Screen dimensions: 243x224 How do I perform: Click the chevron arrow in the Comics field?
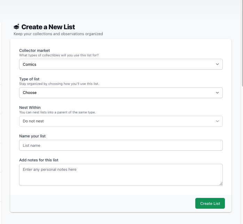coord(217,64)
